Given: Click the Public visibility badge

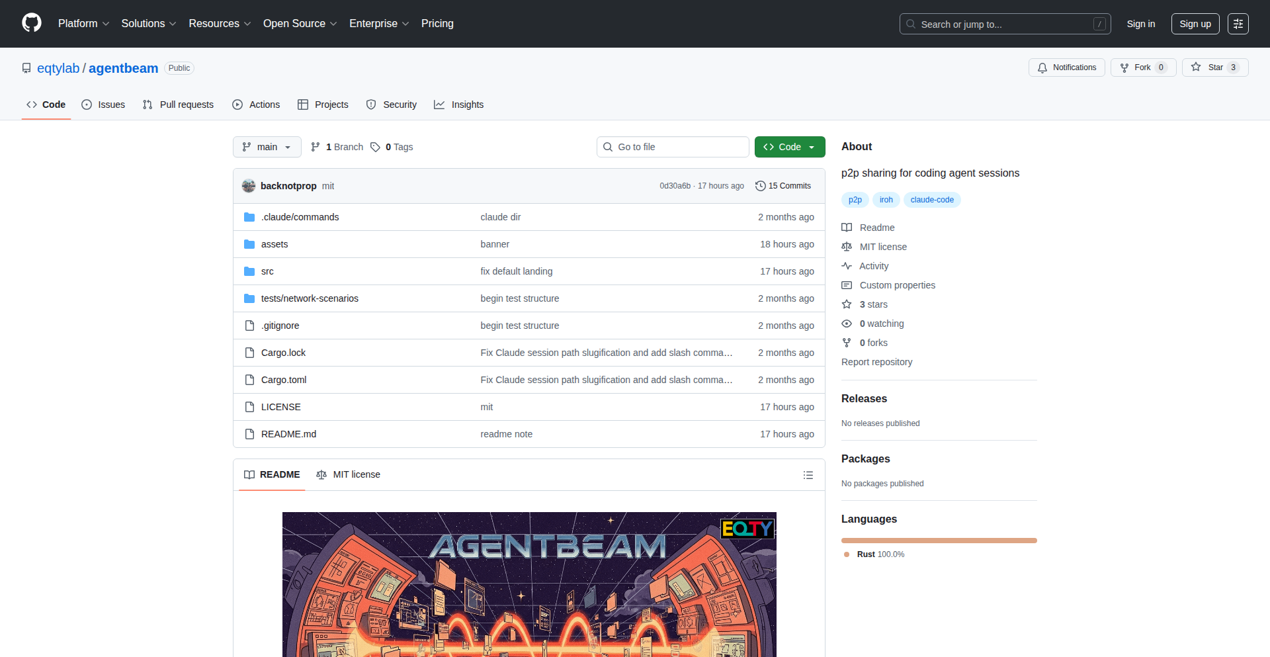Looking at the screenshot, I should [179, 68].
